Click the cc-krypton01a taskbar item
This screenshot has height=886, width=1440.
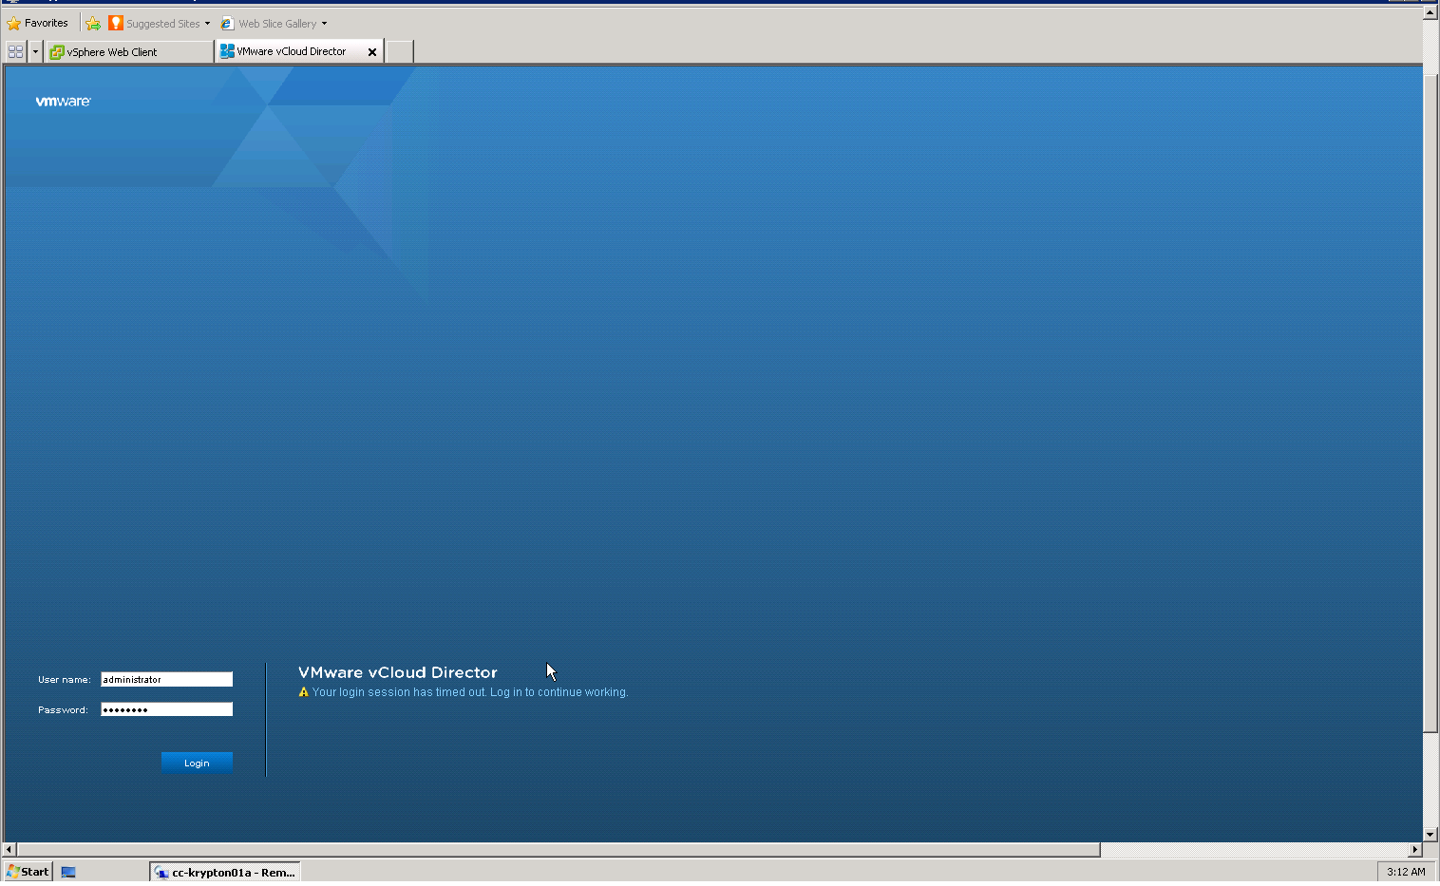(224, 871)
